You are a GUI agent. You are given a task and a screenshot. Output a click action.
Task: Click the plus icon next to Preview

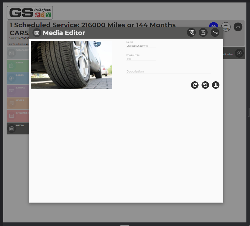[x=239, y=53]
